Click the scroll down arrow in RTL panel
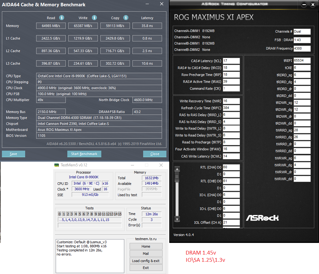Image resolution: width=319 pixels, height=274 pixels. (x=177, y=219)
